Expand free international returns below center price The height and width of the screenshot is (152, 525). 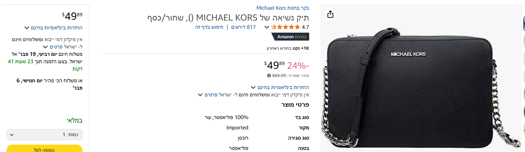(x=283, y=87)
